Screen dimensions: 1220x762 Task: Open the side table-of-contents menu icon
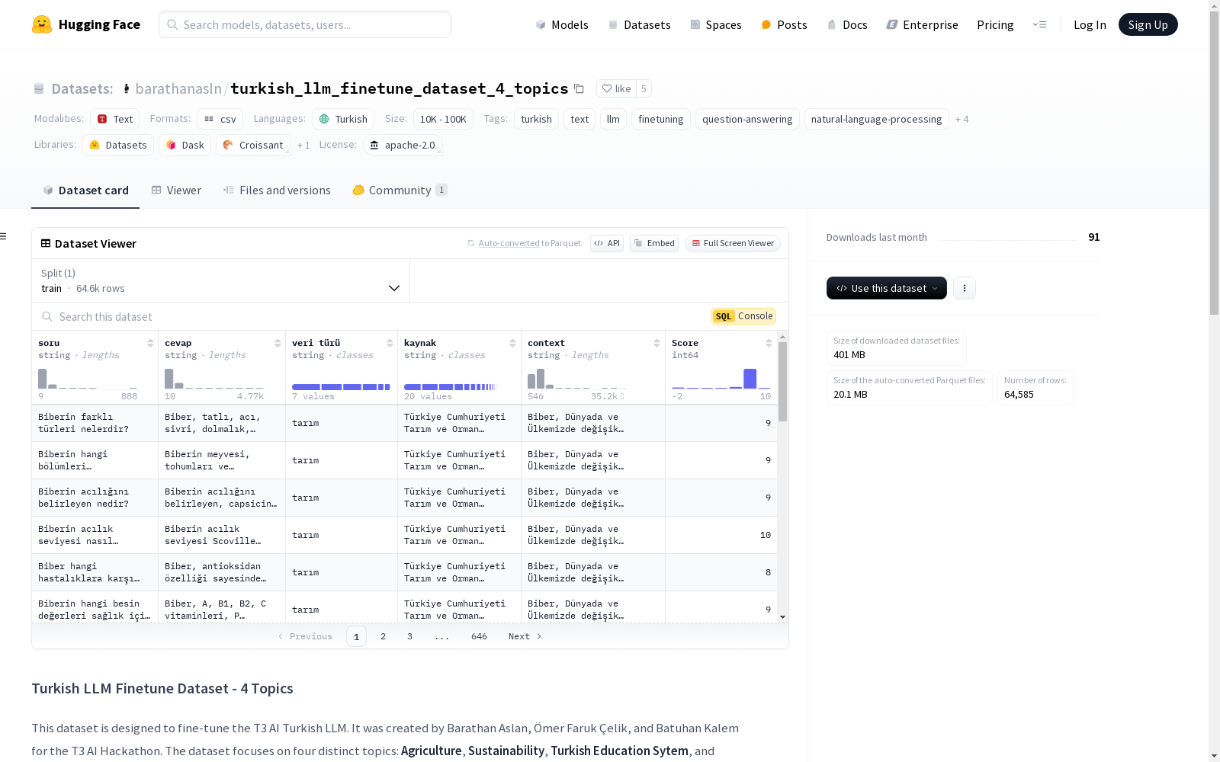tap(3, 236)
